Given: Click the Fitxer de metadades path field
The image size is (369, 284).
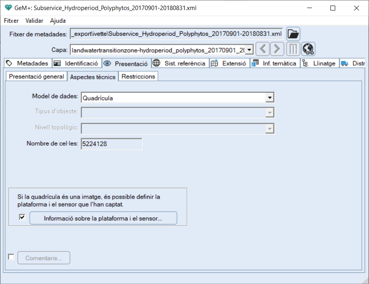Looking at the screenshot, I should point(176,34).
